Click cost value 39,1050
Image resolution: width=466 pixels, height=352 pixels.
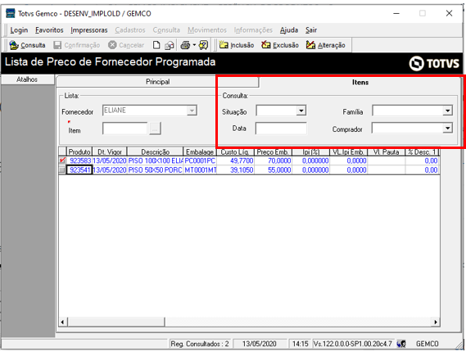click(235, 170)
